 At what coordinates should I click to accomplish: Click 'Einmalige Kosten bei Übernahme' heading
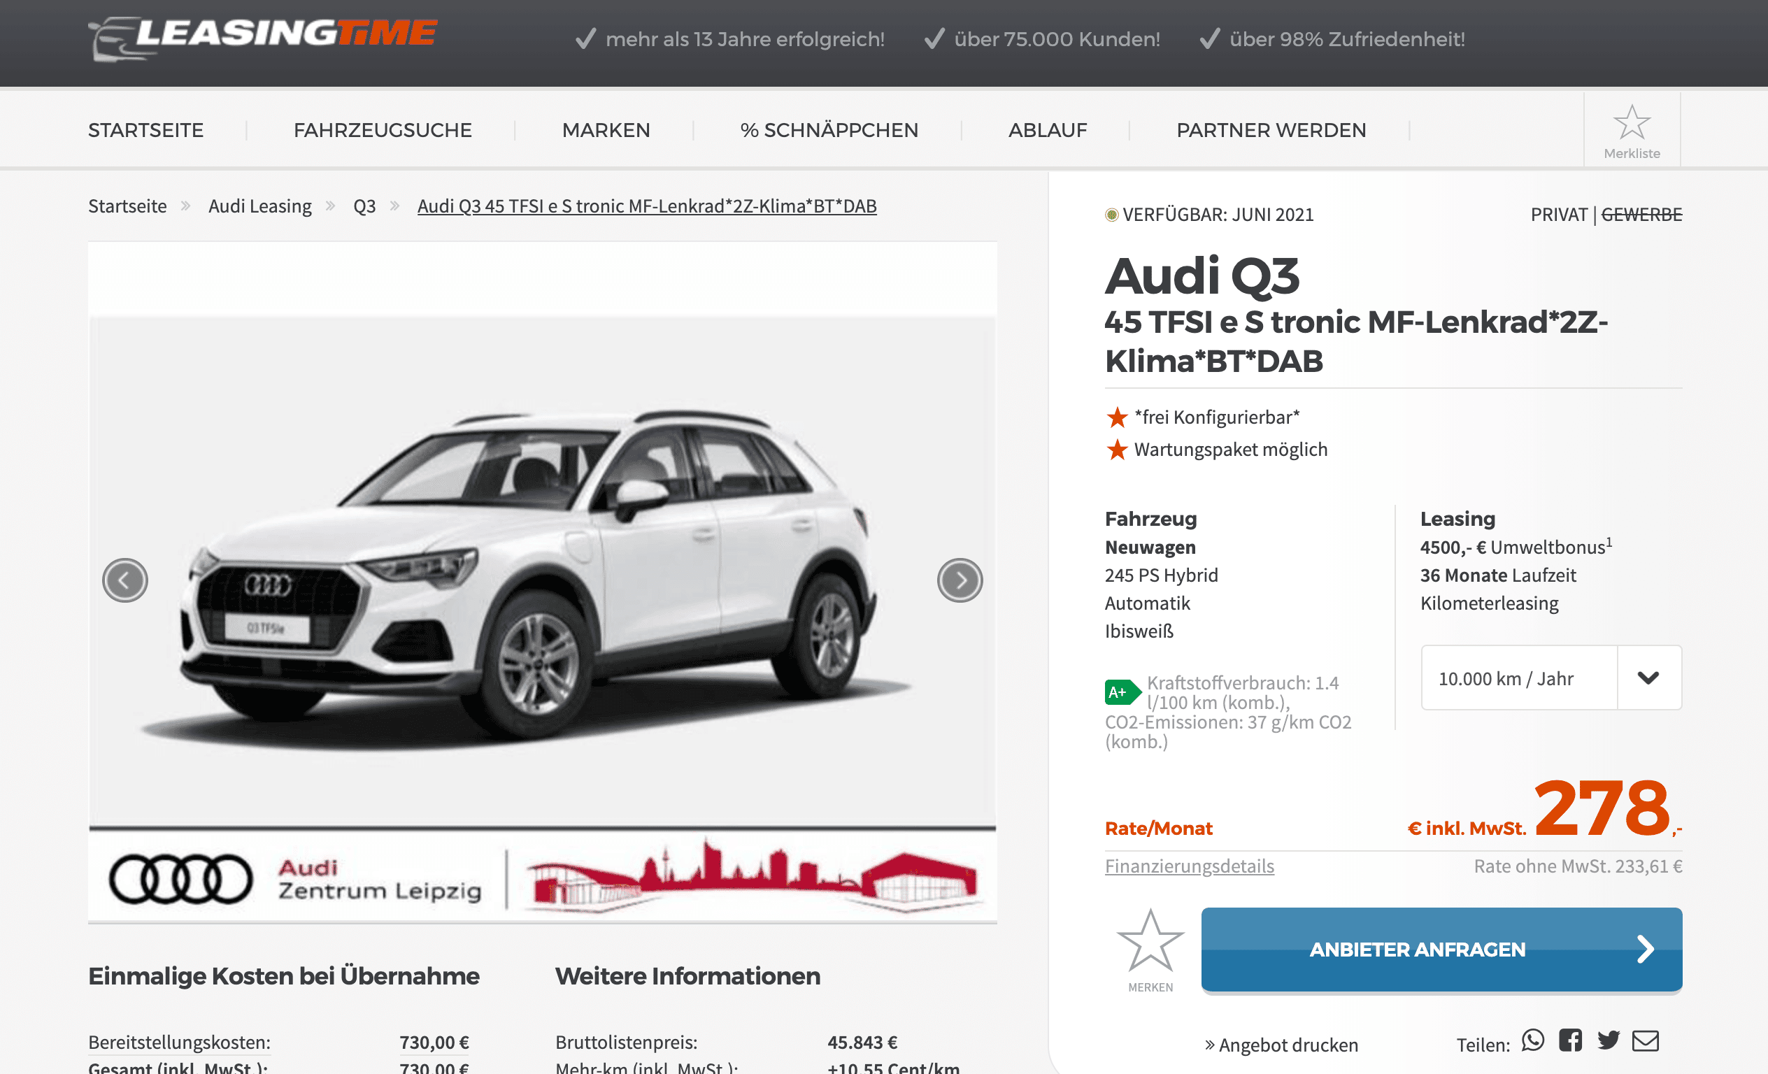click(x=283, y=975)
